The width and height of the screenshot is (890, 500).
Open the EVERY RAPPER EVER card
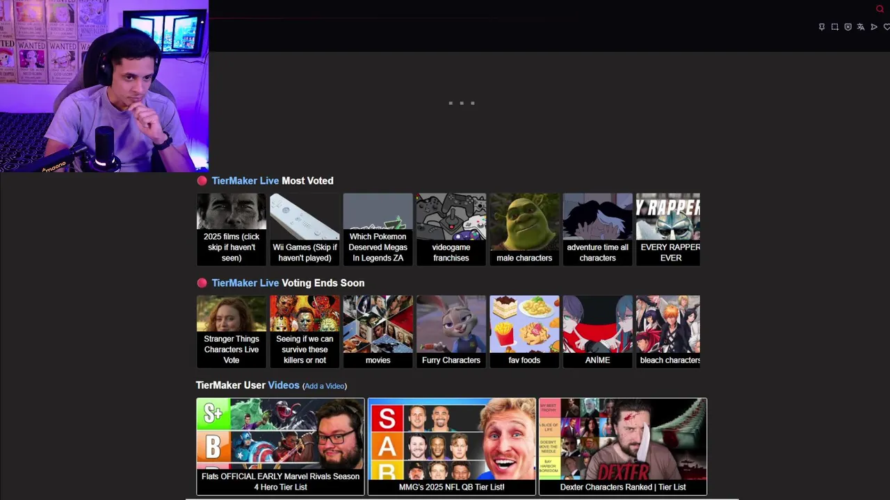click(668, 229)
